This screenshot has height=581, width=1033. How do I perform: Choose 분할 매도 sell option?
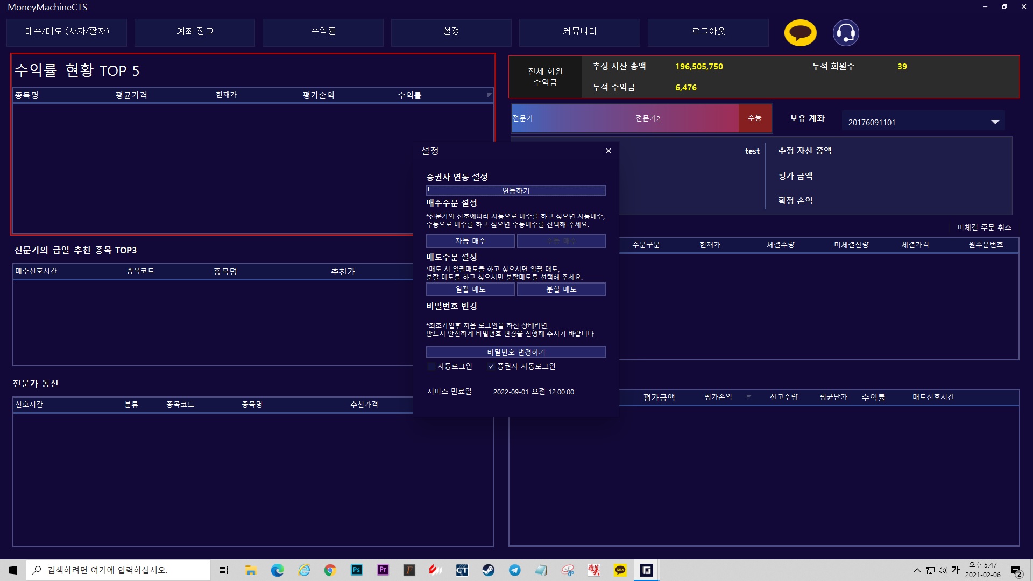pyautogui.click(x=561, y=289)
